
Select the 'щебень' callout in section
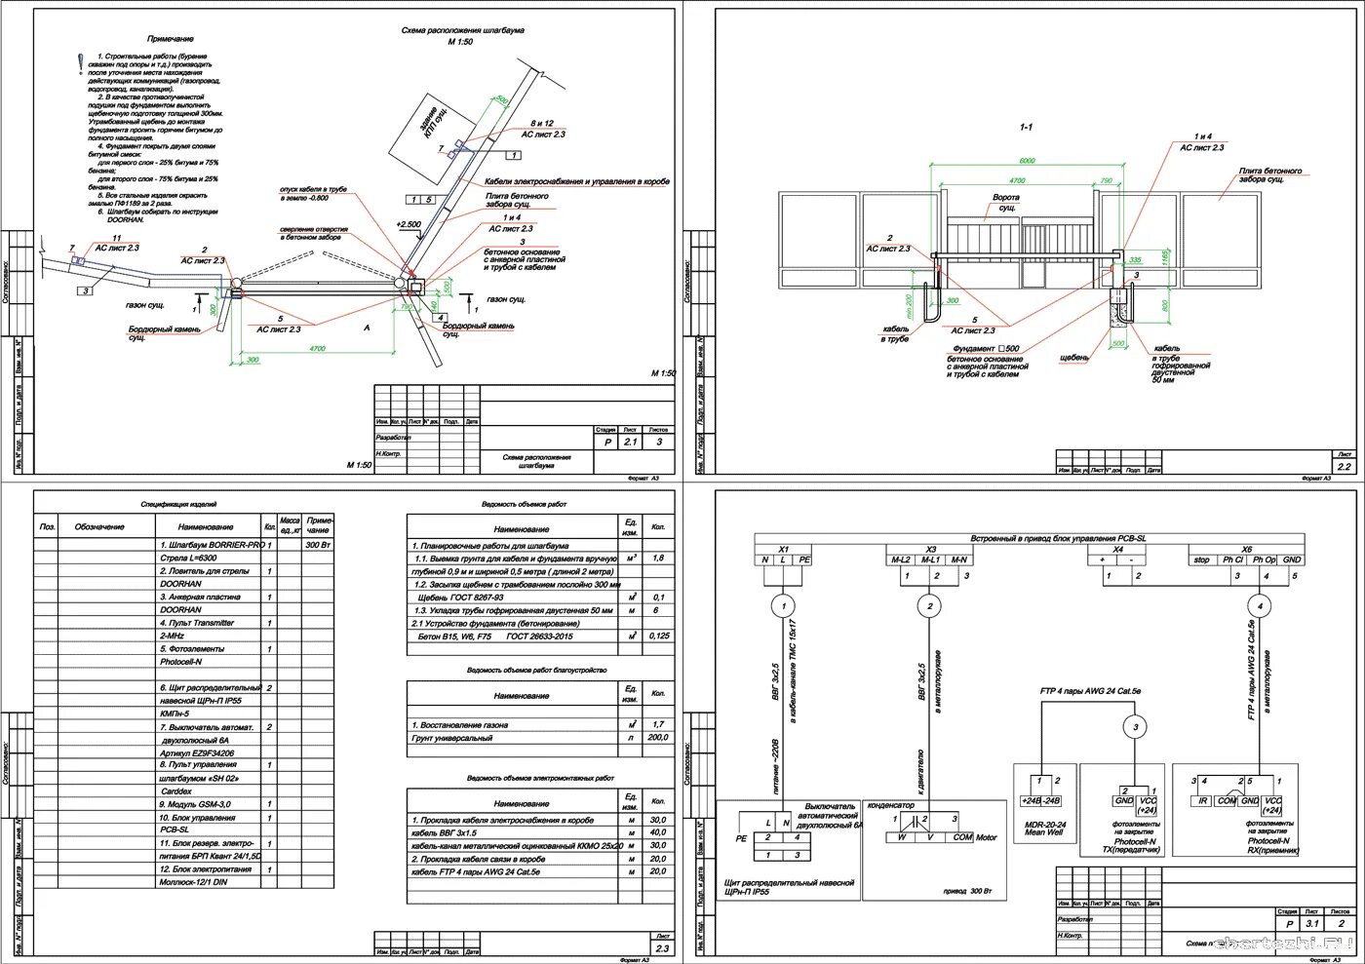pyautogui.click(x=1073, y=358)
